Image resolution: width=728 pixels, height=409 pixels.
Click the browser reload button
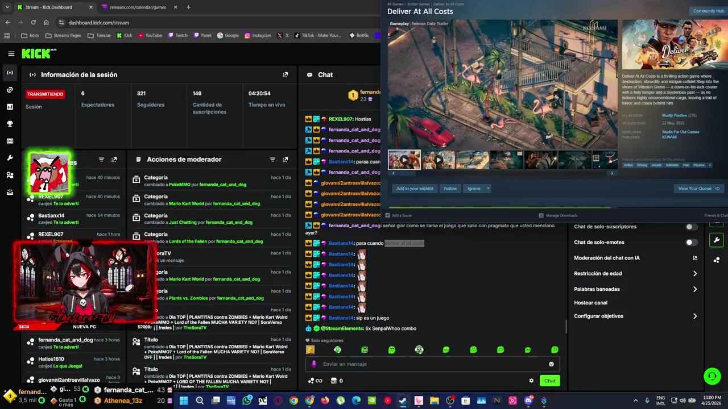33,23
